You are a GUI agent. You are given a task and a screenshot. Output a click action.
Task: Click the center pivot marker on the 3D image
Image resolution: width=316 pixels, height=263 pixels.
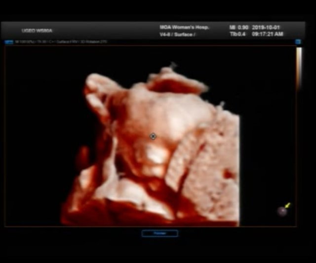coord(153,136)
